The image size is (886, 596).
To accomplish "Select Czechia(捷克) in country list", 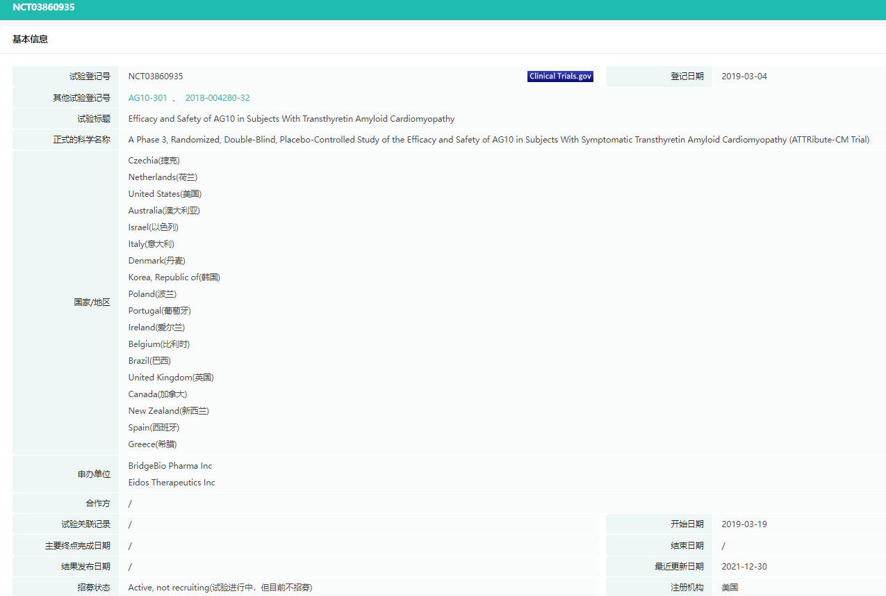I will pyautogui.click(x=154, y=161).
